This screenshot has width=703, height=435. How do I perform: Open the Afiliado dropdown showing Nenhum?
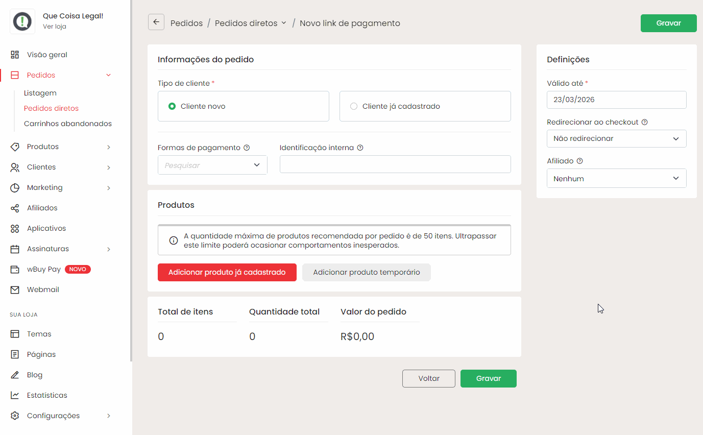[616, 179]
